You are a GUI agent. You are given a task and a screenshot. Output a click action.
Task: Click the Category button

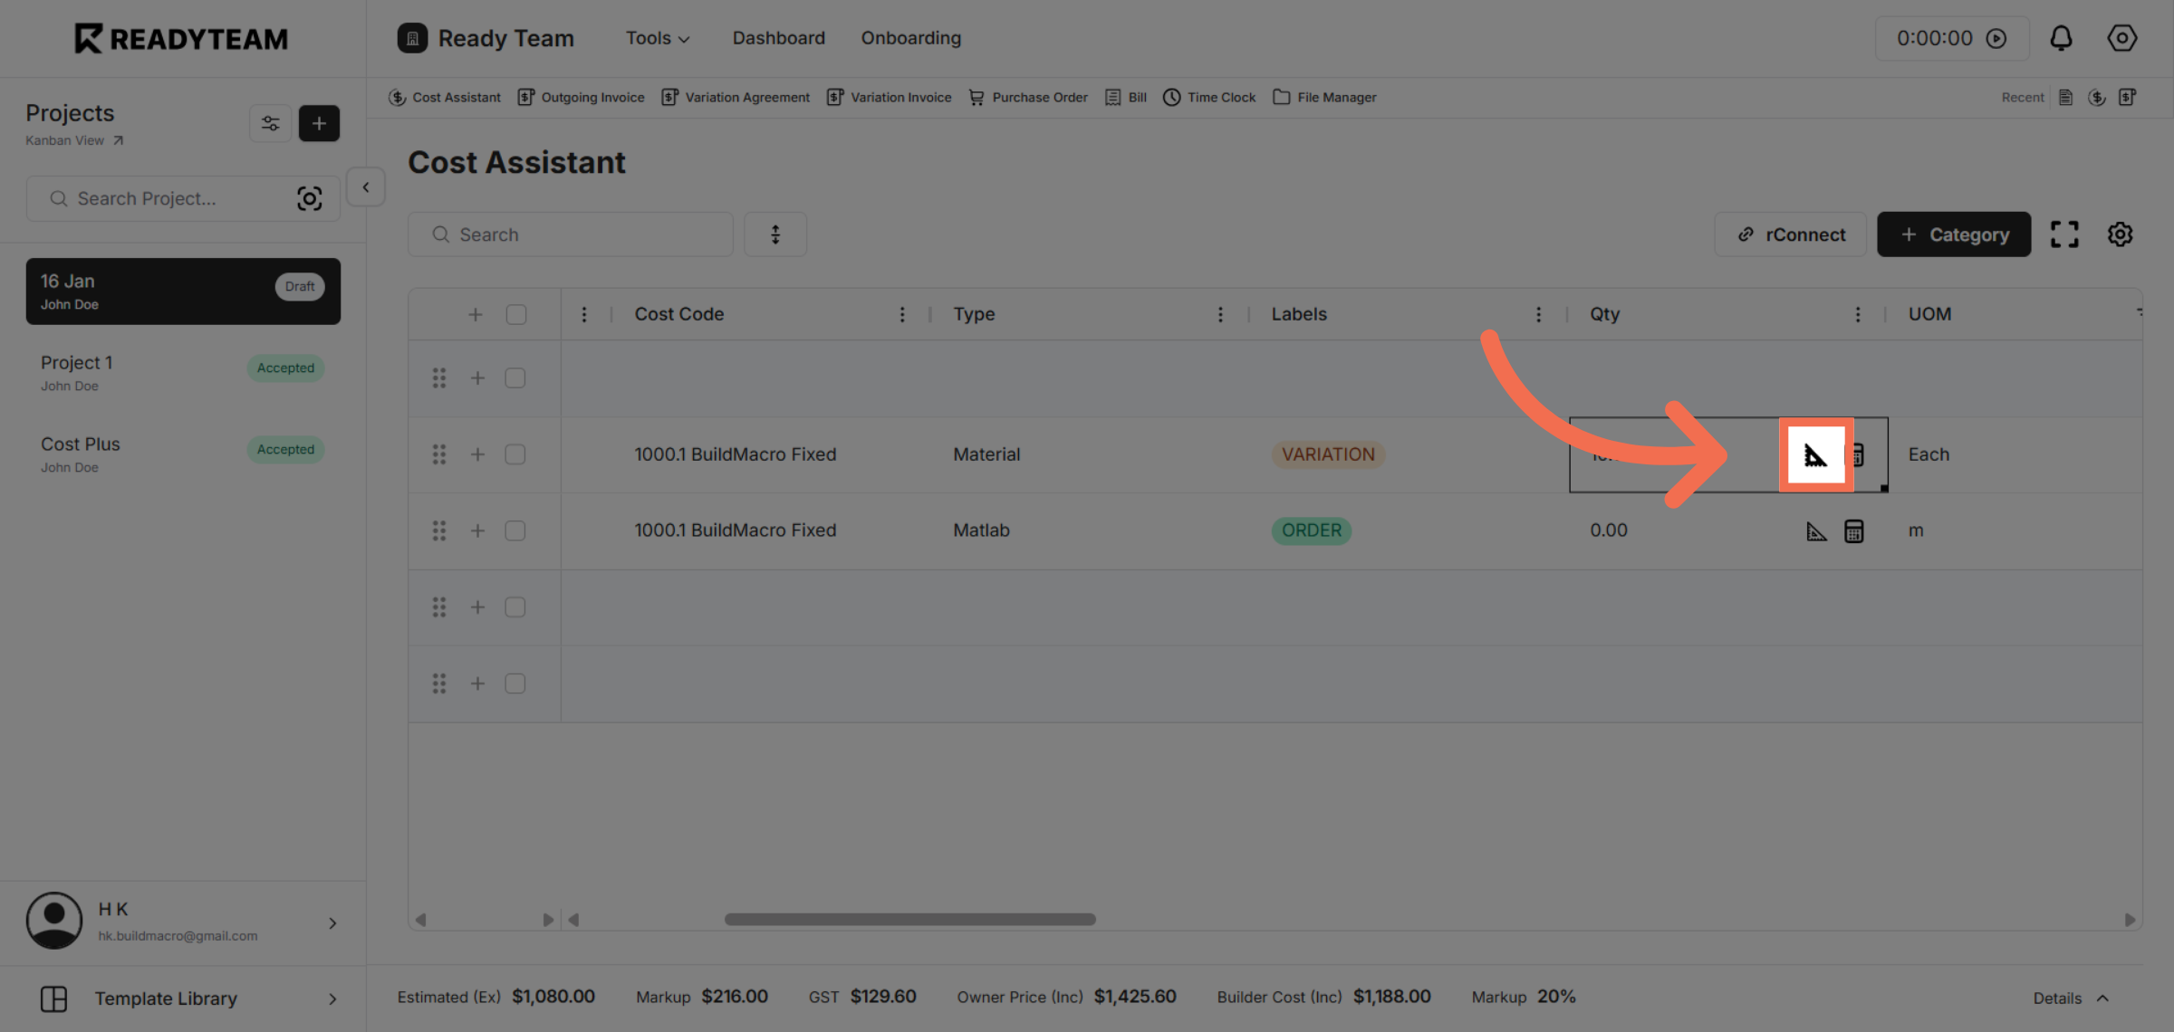click(1954, 234)
